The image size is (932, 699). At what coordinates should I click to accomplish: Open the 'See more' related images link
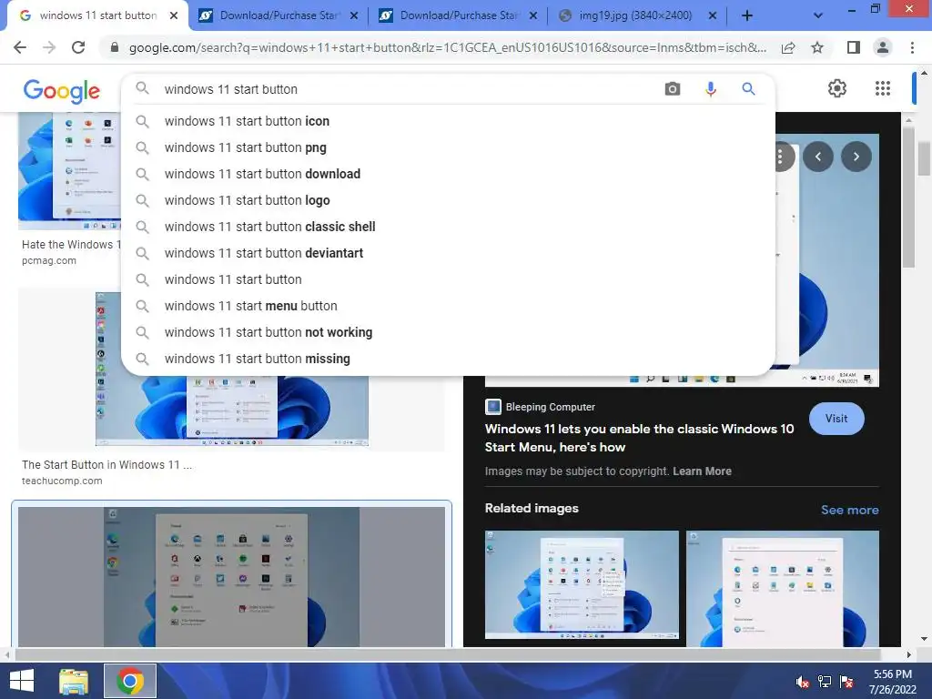[849, 510]
